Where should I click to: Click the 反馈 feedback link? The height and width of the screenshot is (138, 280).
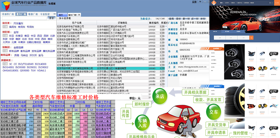[x=194, y=2]
